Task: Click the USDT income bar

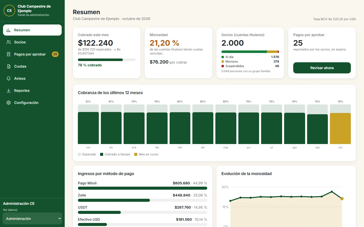Action: pyautogui.click(x=143, y=212)
